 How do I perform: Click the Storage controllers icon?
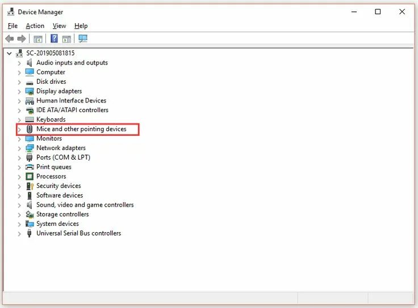[x=30, y=214]
